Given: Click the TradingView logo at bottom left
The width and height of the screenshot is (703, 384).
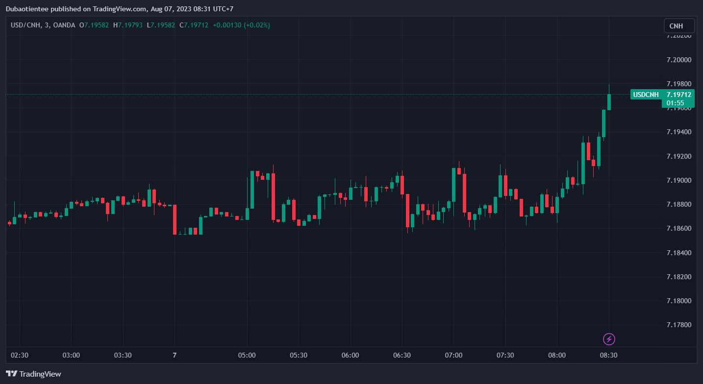Looking at the screenshot, I should point(34,374).
